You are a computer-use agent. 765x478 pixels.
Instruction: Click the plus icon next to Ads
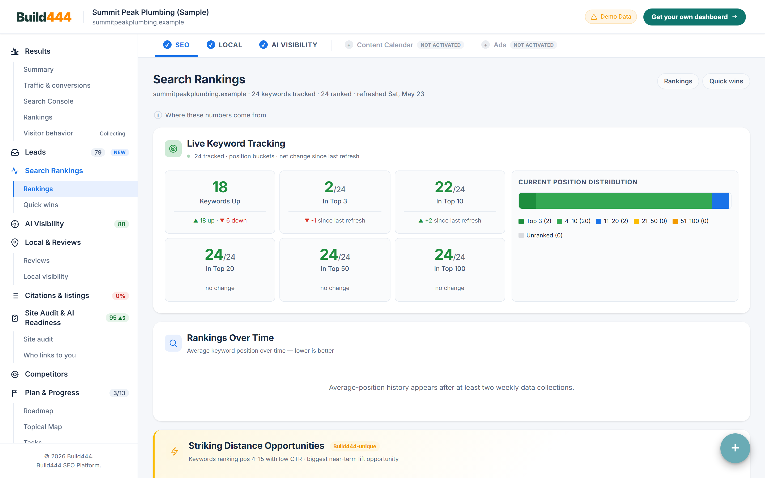coord(486,45)
